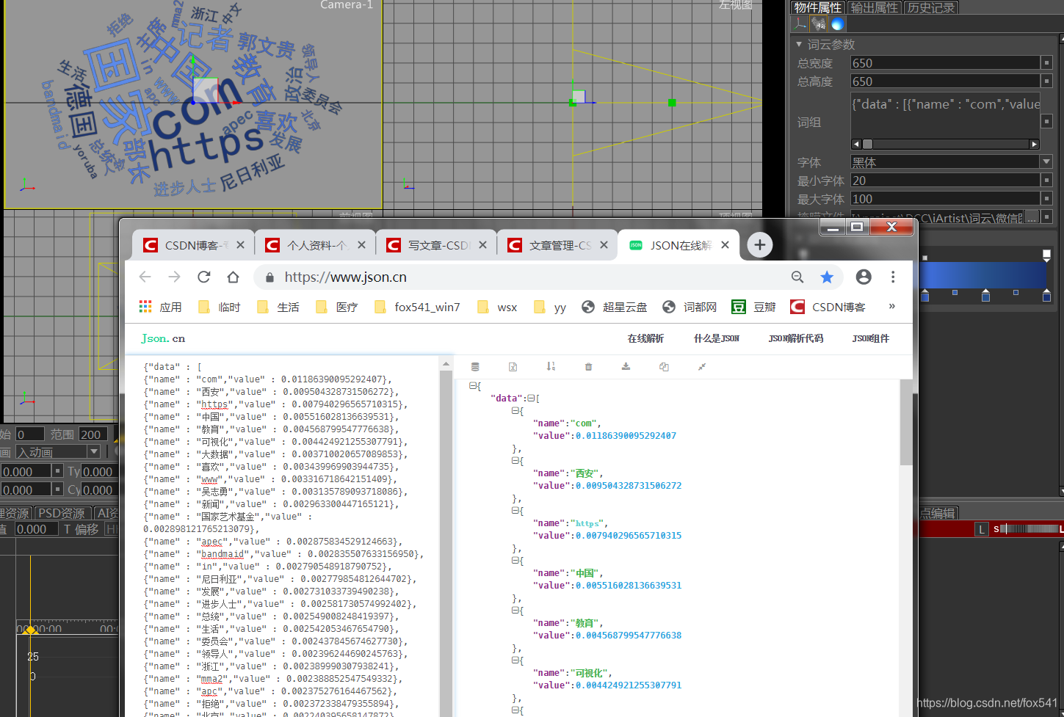Toggle the keyframe button beside 词组
Viewport: 1064px width, 717px height.
pos(1047,121)
